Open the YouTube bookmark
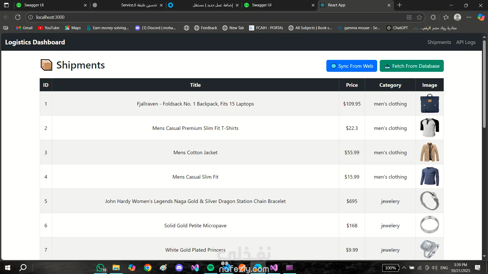Screen dimensions: 488x274 (49, 28)
